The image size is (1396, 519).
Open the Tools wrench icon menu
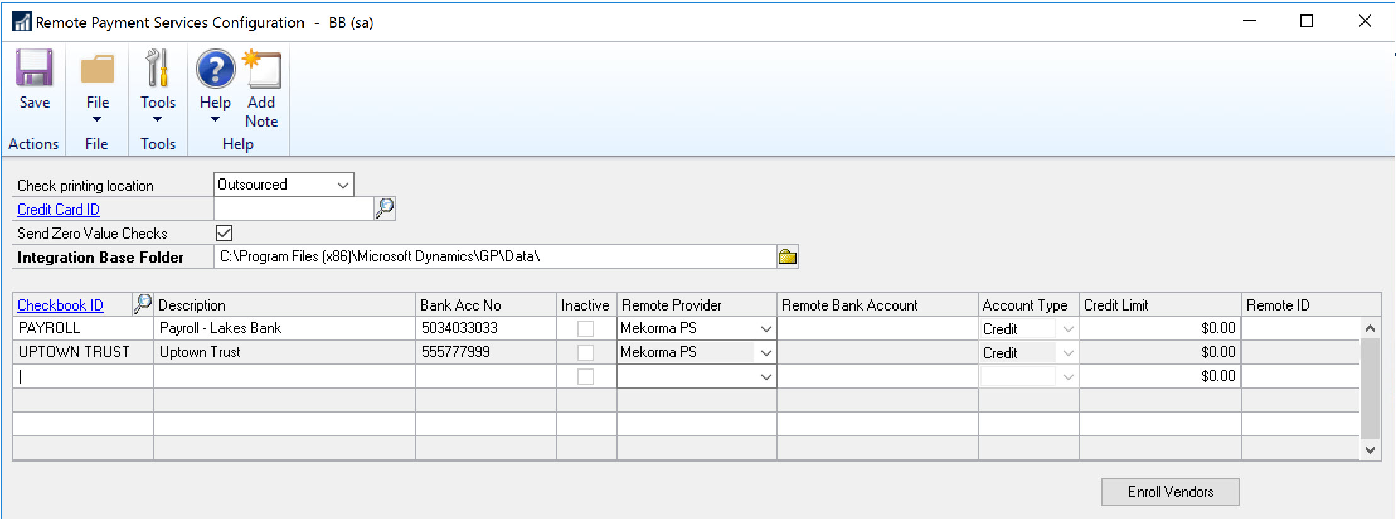pos(157,69)
